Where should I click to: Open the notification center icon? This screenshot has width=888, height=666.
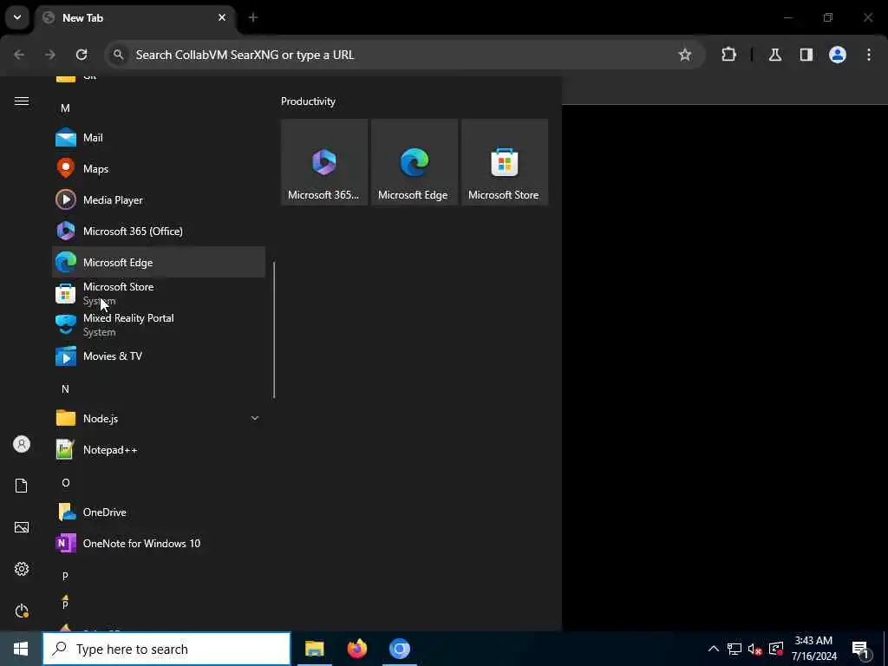(861, 649)
